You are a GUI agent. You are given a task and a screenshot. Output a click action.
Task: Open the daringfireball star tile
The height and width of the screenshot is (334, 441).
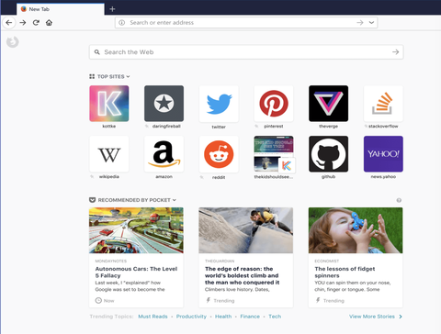point(164,104)
